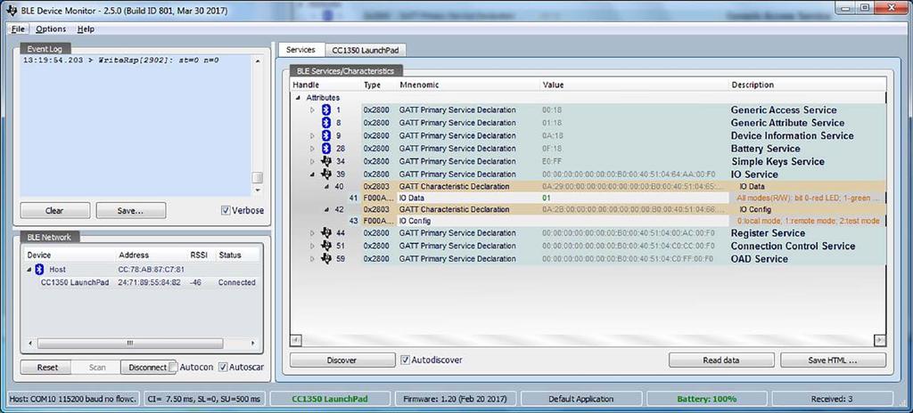Click the Host COM10 status bar entry
Image resolution: width=913 pixels, height=413 pixels.
tap(73, 399)
